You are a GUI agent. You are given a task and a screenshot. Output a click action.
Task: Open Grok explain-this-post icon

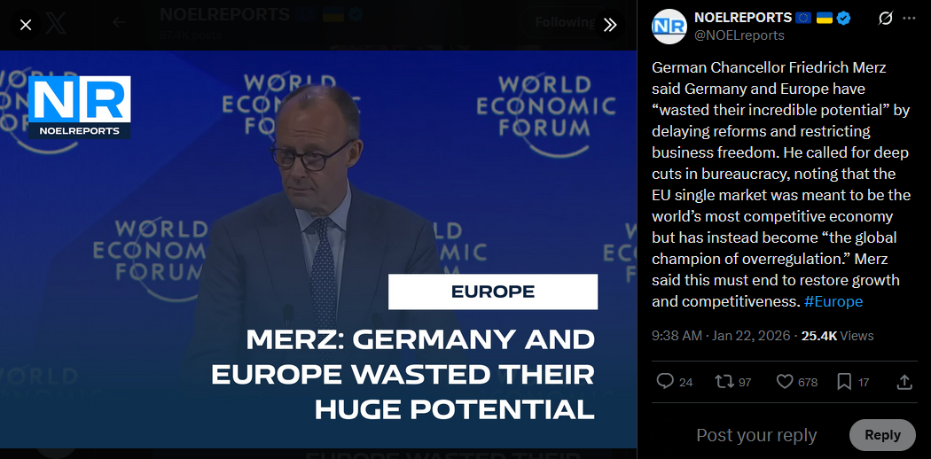point(885,19)
